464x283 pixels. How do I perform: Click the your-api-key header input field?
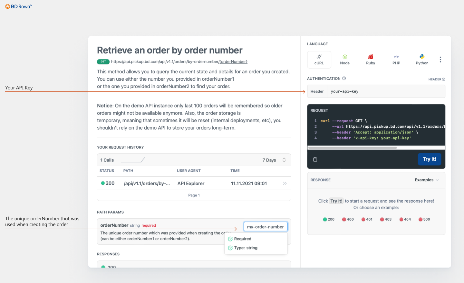click(x=386, y=91)
